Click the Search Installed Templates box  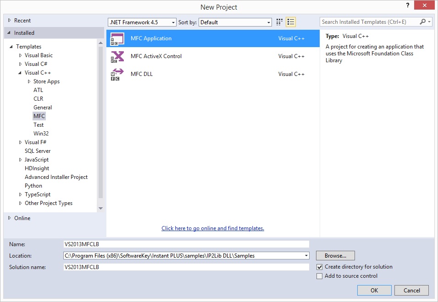[x=370, y=22]
